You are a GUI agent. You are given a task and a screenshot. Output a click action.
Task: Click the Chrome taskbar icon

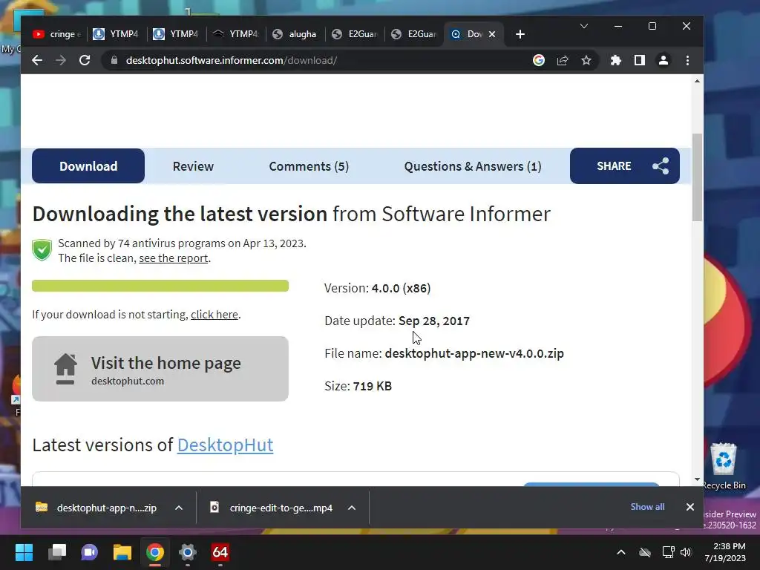tap(155, 552)
